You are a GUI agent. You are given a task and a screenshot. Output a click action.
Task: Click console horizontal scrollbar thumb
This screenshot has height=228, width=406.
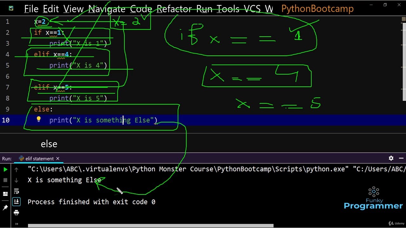point(151,226)
